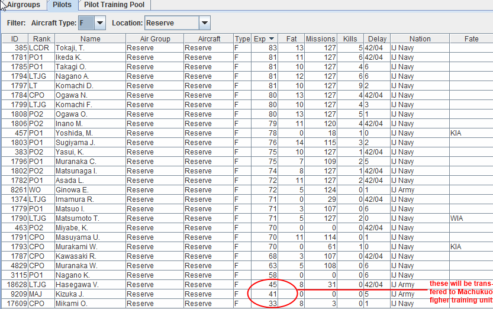The image size is (493, 309).
Task: Select pilot Sugiyama J.
Action: [x=90, y=143]
